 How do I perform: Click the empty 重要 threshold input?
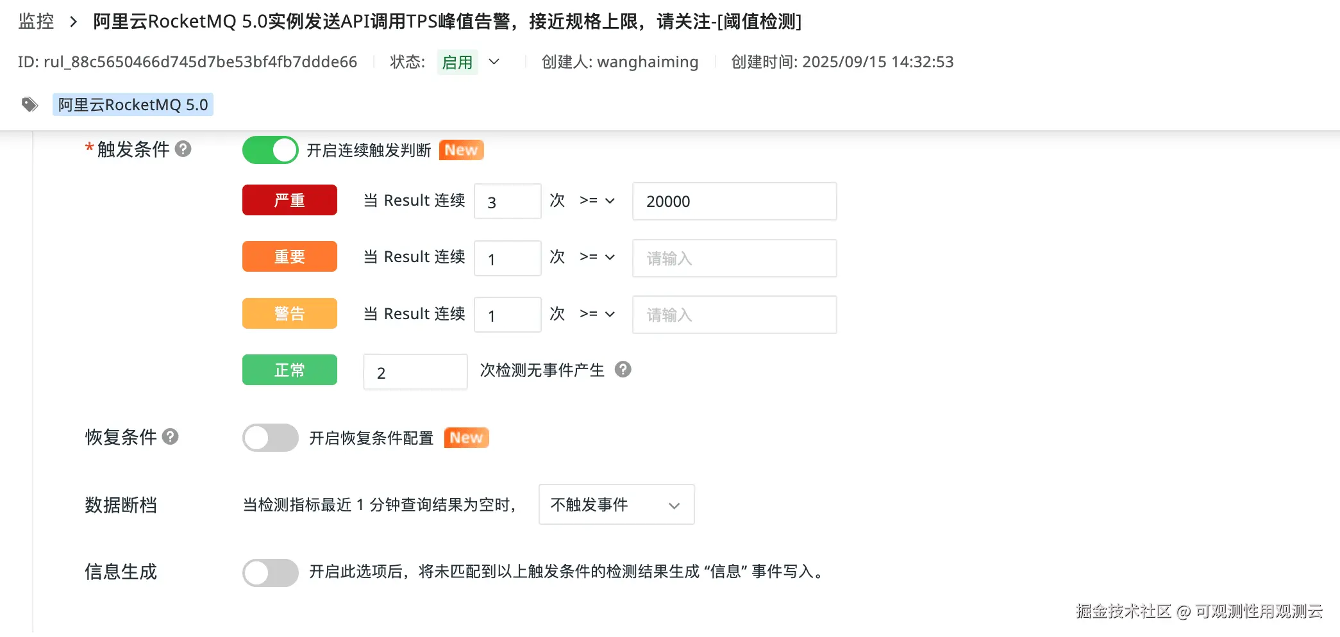pyautogui.click(x=734, y=258)
